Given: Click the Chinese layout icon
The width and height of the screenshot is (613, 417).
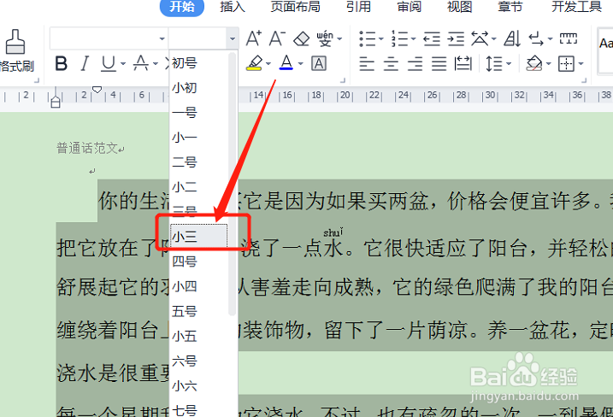Looking at the screenshot, I should pyautogui.click(x=480, y=38).
